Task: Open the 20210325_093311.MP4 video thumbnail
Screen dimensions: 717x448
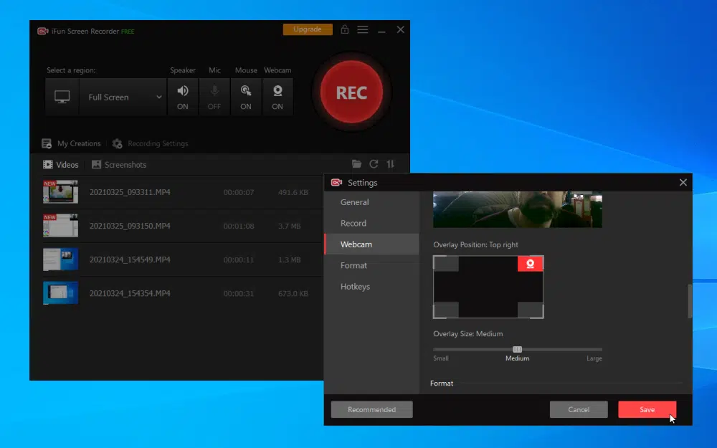Action: pos(60,192)
